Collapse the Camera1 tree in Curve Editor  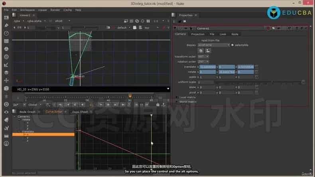point(14,116)
